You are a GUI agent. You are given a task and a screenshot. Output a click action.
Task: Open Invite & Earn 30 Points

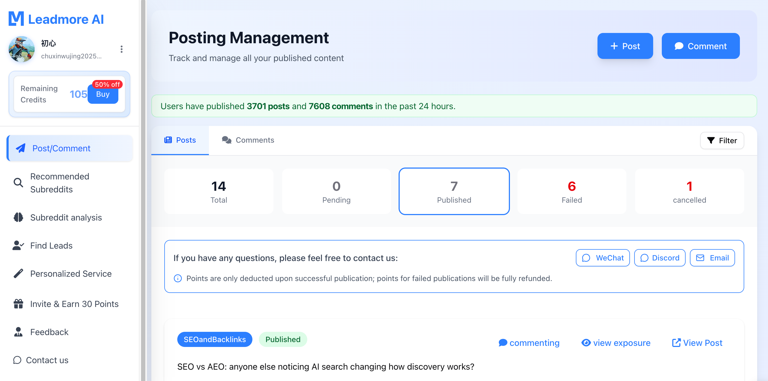coord(70,304)
